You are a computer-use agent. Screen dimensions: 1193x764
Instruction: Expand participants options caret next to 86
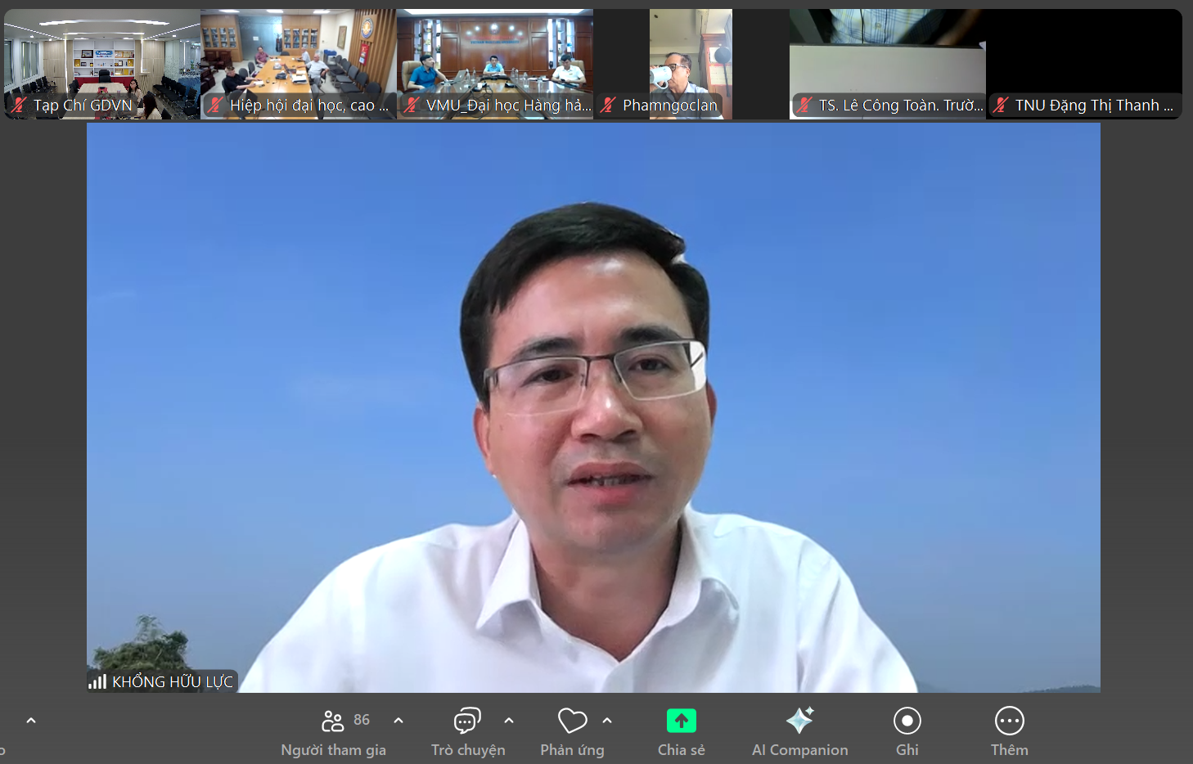[398, 721]
